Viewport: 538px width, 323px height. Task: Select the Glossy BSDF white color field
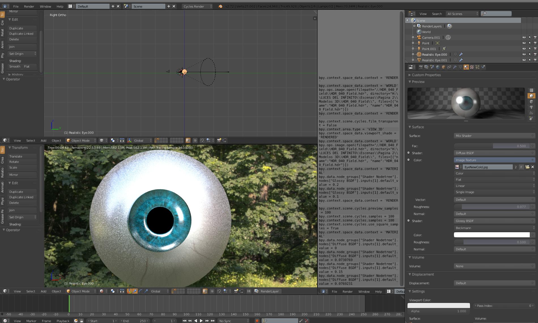tap(492, 235)
